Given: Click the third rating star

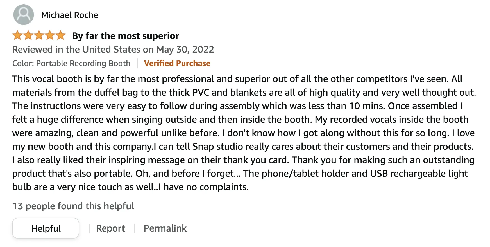Looking at the screenshot, I should click(39, 36).
